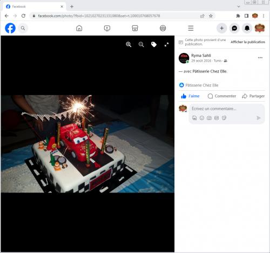The width and height of the screenshot is (270, 253).
Task: Insert avatar sticker in comment
Action: pos(194,118)
